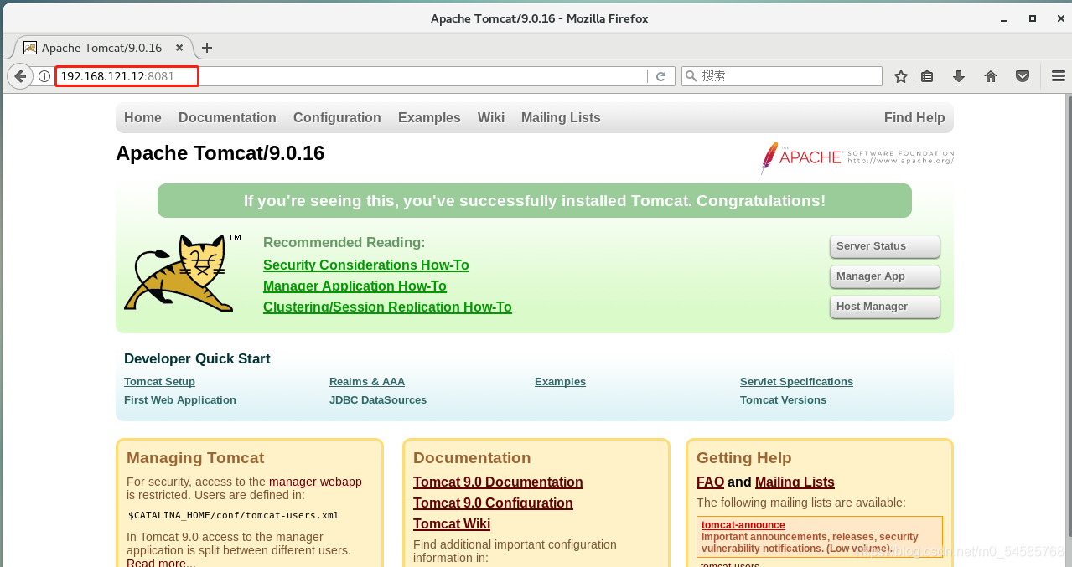This screenshot has width=1072, height=567.
Task: Open Servlet Specifications link
Action: pyautogui.click(x=796, y=382)
